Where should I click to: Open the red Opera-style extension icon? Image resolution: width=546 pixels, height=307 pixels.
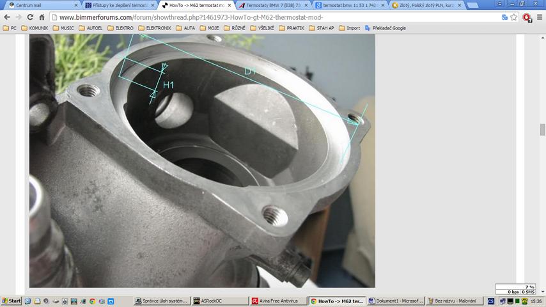[x=527, y=17]
